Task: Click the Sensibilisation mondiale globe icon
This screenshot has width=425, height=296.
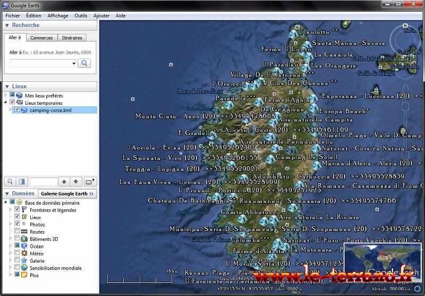Action: click(24, 267)
